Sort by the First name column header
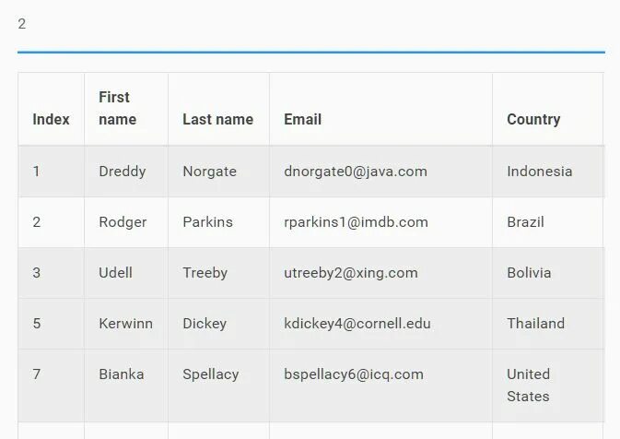Image resolution: width=620 pixels, height=439 pixels. pyautogui.click(x=126, y=109)
